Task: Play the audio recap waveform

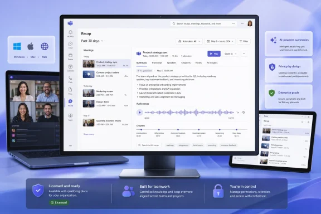Action: tap(140, 112)
